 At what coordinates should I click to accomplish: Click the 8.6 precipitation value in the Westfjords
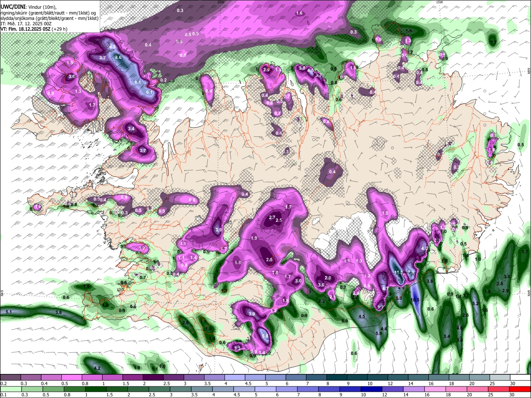(x=118, y=58)
